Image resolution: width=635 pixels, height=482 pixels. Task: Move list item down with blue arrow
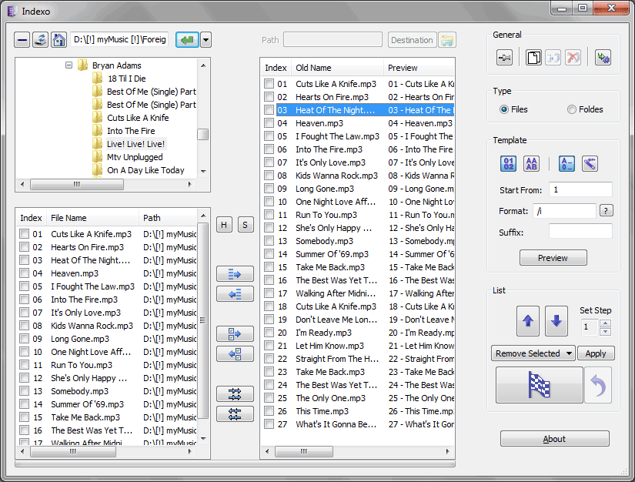tap(556, 321)
